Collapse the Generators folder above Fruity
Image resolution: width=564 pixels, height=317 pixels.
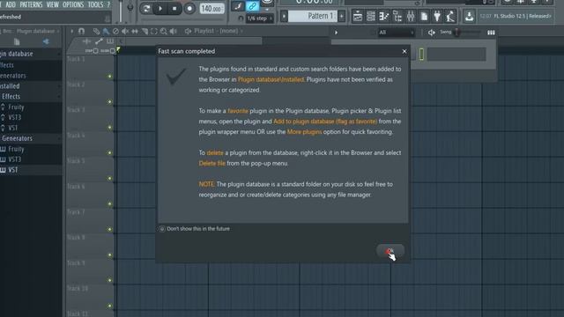tap(31, 138)
